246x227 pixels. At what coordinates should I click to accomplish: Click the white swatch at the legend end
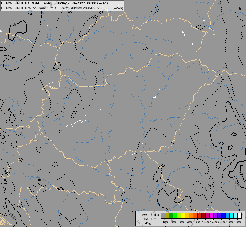click(x=240, y=216)
